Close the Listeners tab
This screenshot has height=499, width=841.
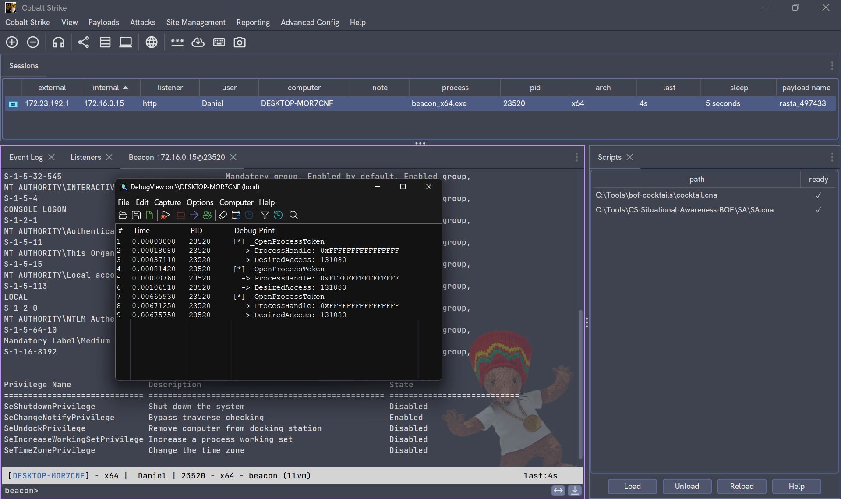(x=109, y=157)
